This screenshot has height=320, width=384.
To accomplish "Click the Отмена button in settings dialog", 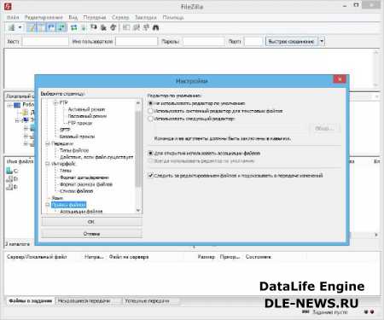I will tap(91, 234).
